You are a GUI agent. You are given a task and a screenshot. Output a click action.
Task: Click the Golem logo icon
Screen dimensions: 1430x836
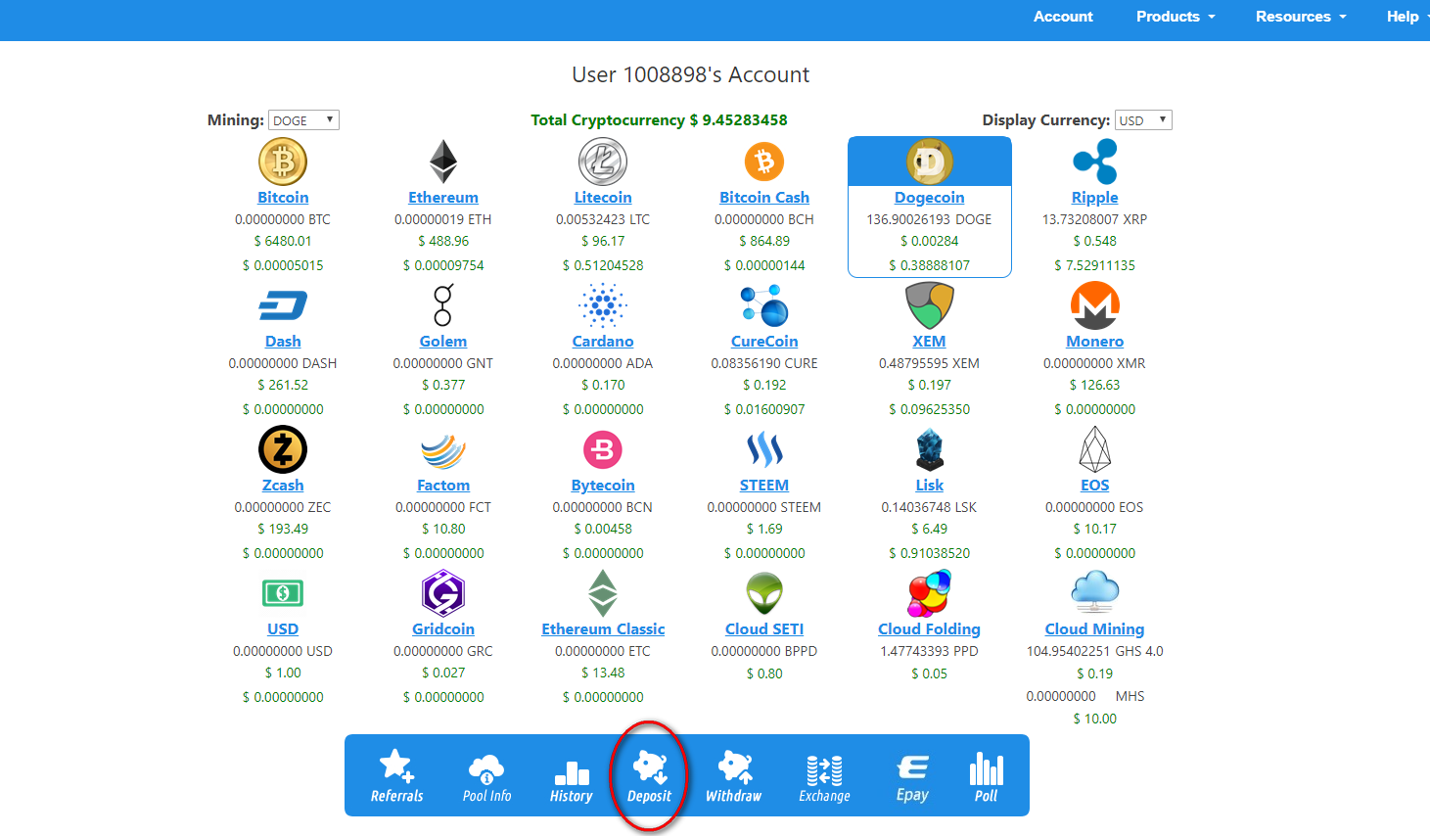pos(443,305)
